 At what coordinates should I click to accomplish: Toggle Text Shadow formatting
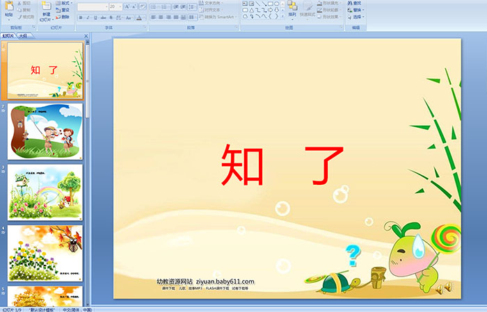click(x=111, y=17)
